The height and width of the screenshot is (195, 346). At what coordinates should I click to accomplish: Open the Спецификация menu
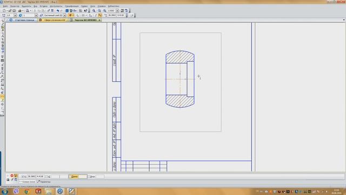[72, 6]
